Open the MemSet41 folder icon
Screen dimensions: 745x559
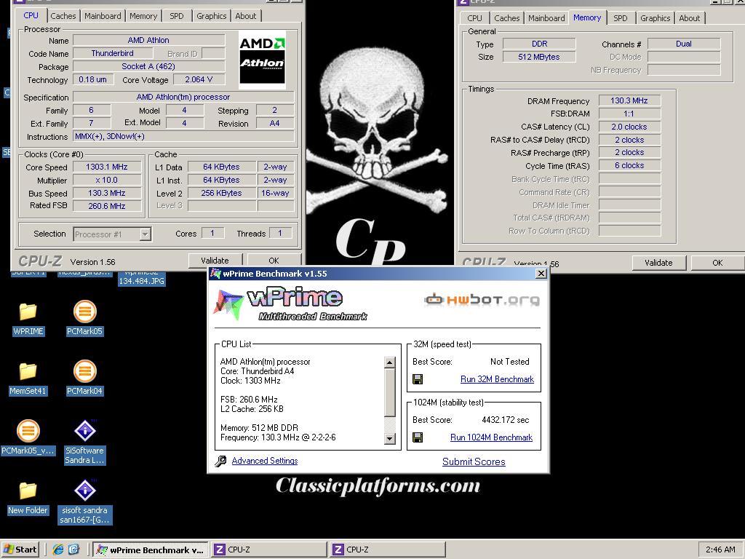28,378
